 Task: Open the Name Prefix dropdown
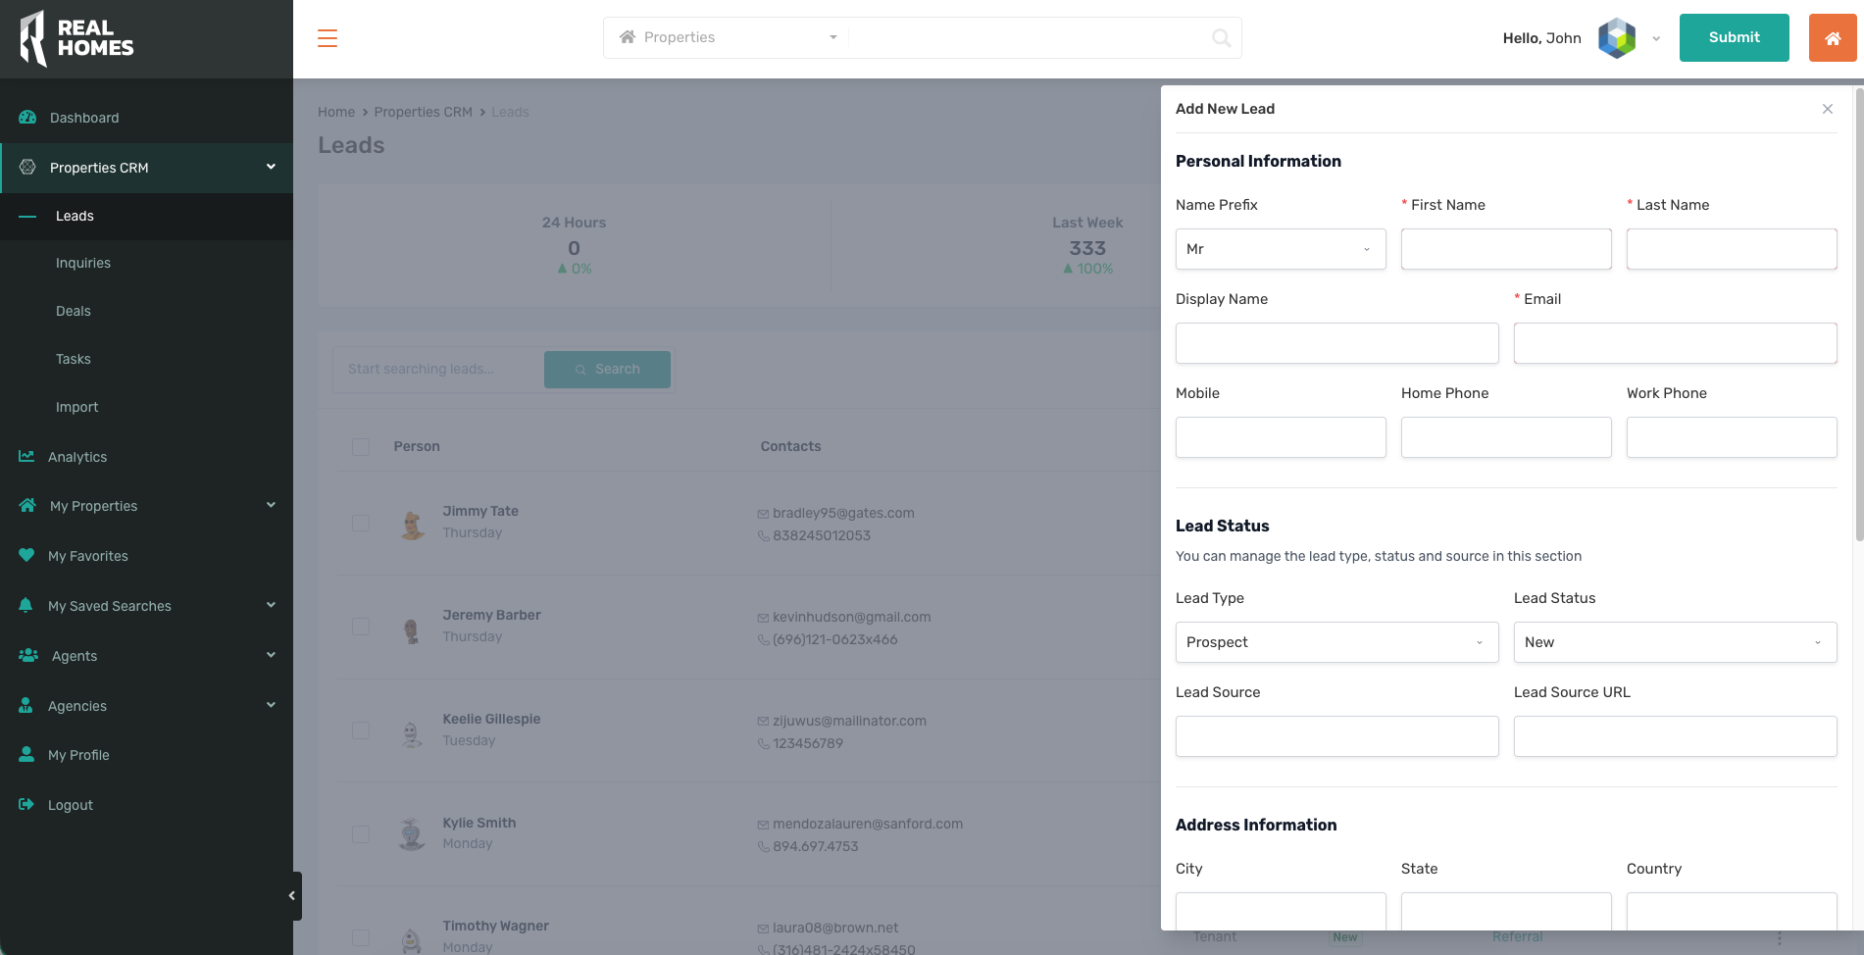1280,249
